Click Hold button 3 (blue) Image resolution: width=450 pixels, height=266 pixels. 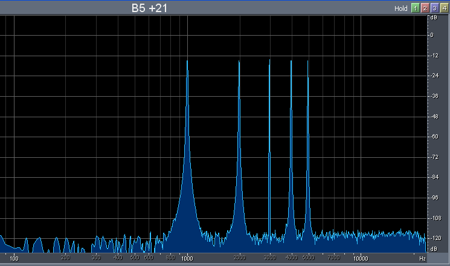[x=434, y=8]
